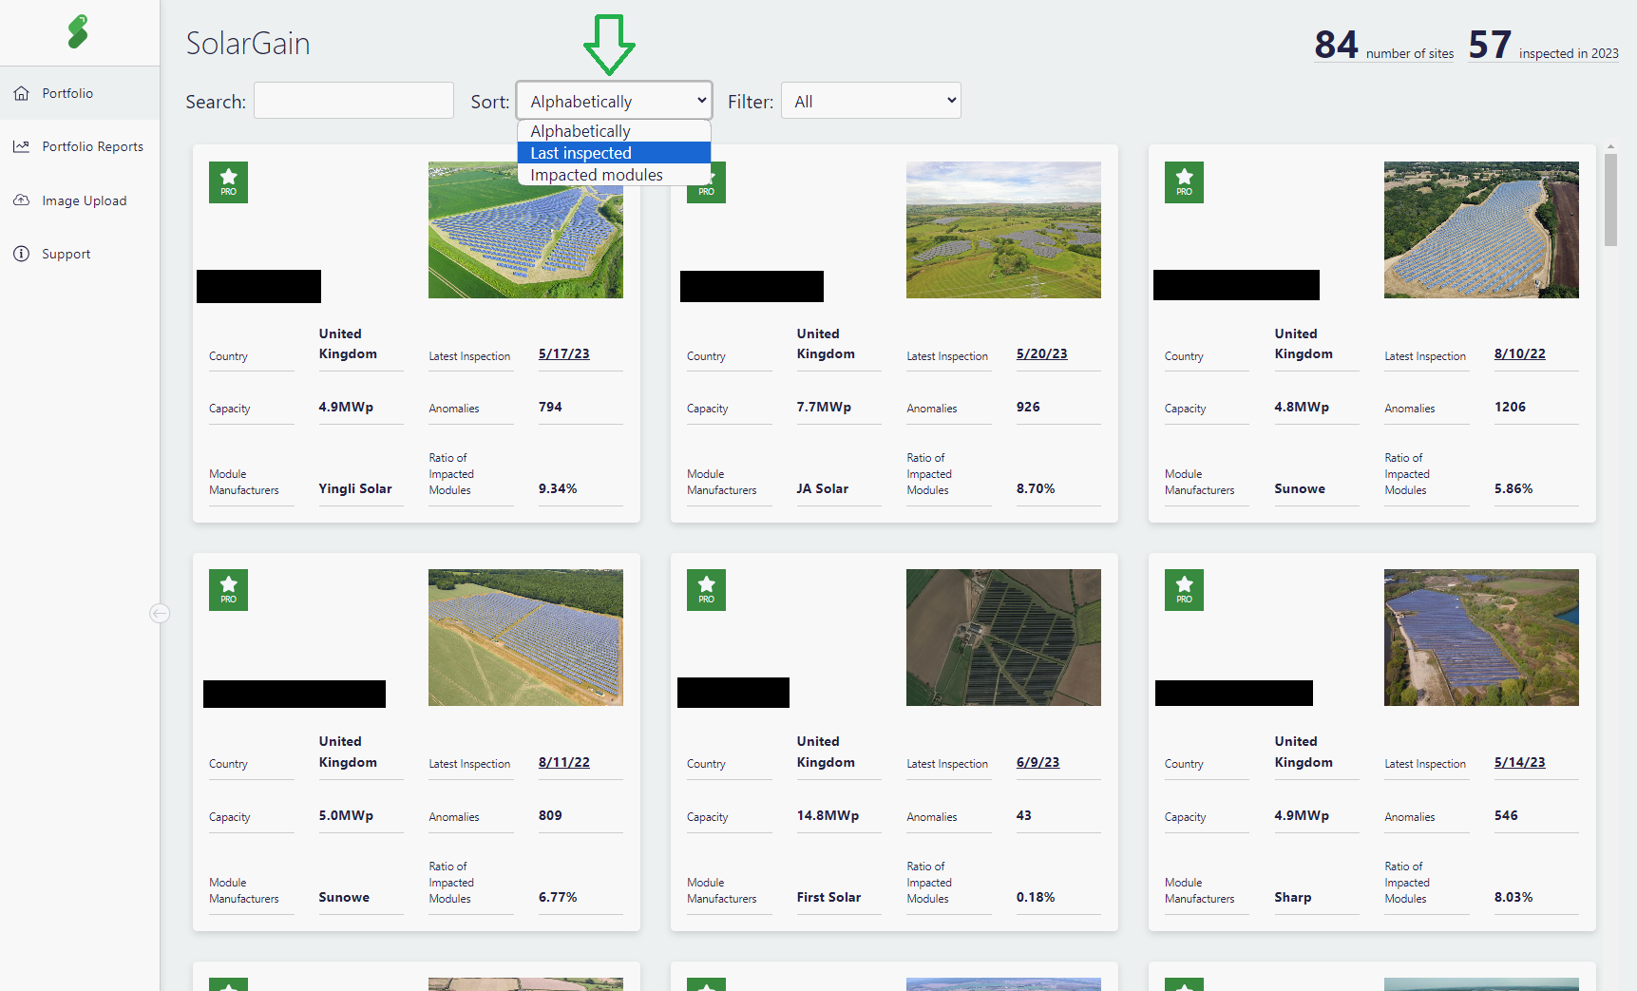Click anomalies value 809
The height and width of the screenshot is (991, 1637).
point(550,815)
